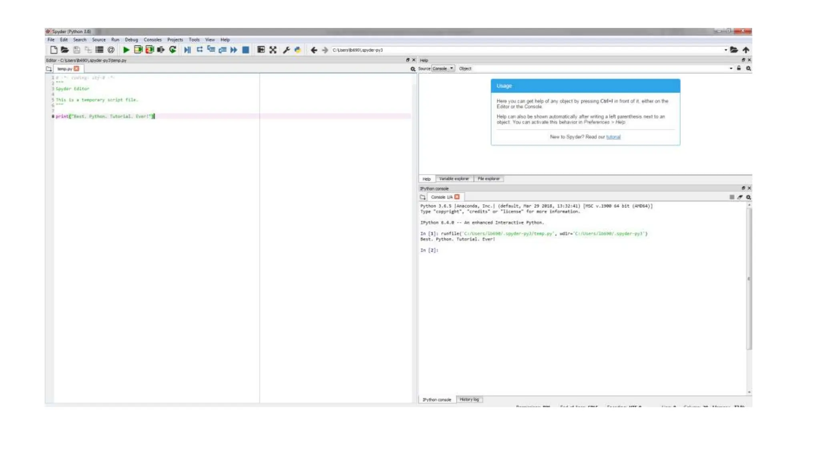Click the New file toolbar icon

54,50
